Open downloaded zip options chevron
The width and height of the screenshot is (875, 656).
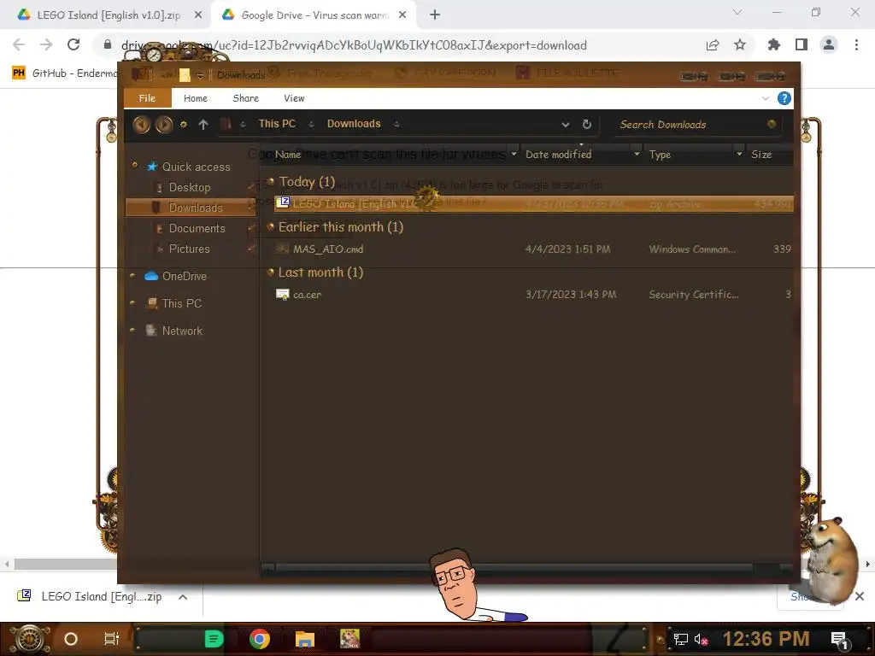[x=183, y=597]
